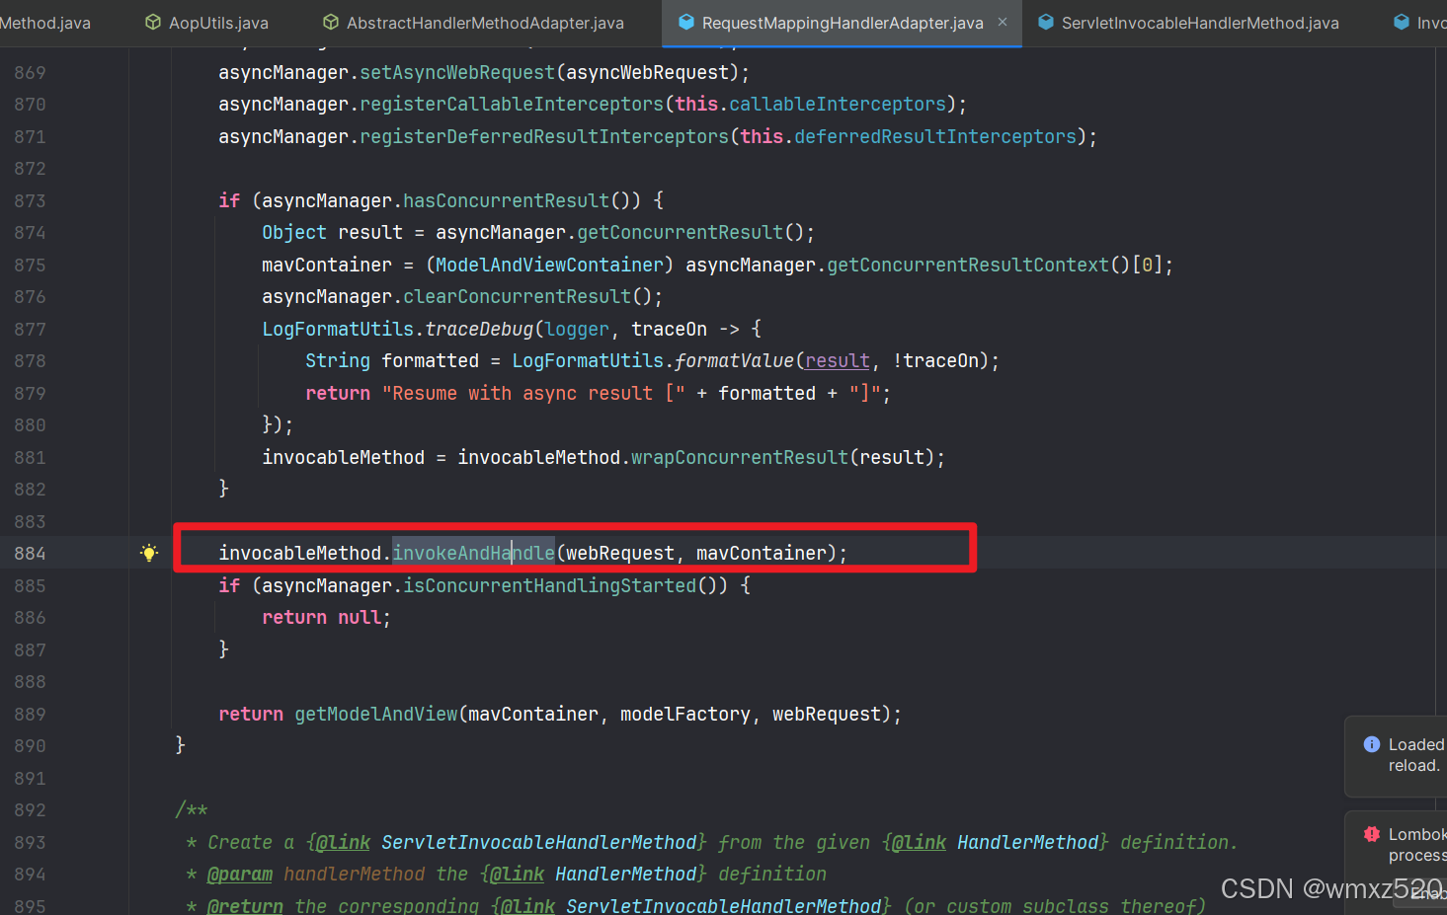This screenshot has height=915, width=1447.
Task: Click the deferredResultInterceptors field reference
Action: click(935, 137)
